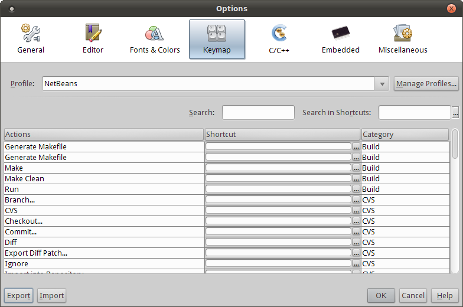Select the Diff action row
The width and height of the screenshot is (463, 307).
pyautogui.click(x=104, y=242)
